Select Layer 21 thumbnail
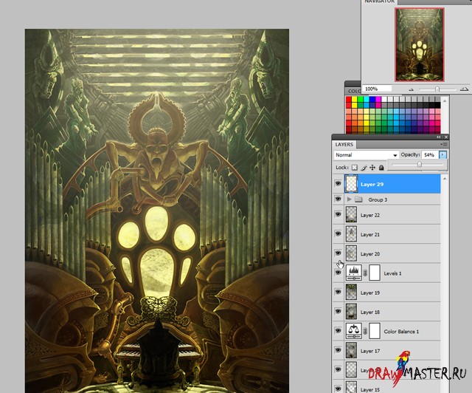The width and height of the screenshot is (472, 393). click(x=351, y=233)
